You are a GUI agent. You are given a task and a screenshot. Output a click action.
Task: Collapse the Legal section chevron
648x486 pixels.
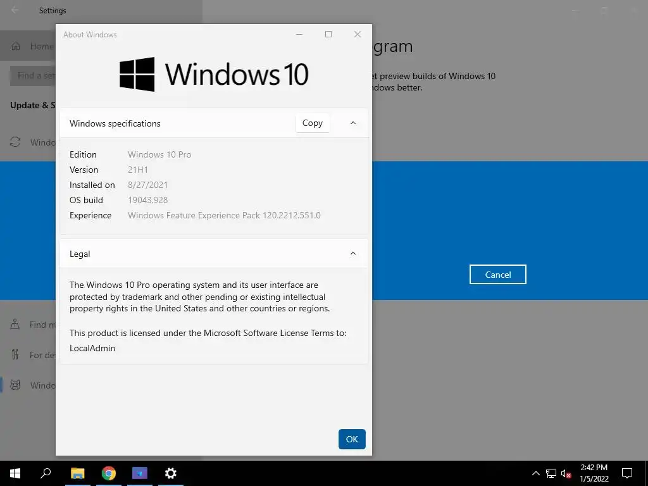[353, 253]
